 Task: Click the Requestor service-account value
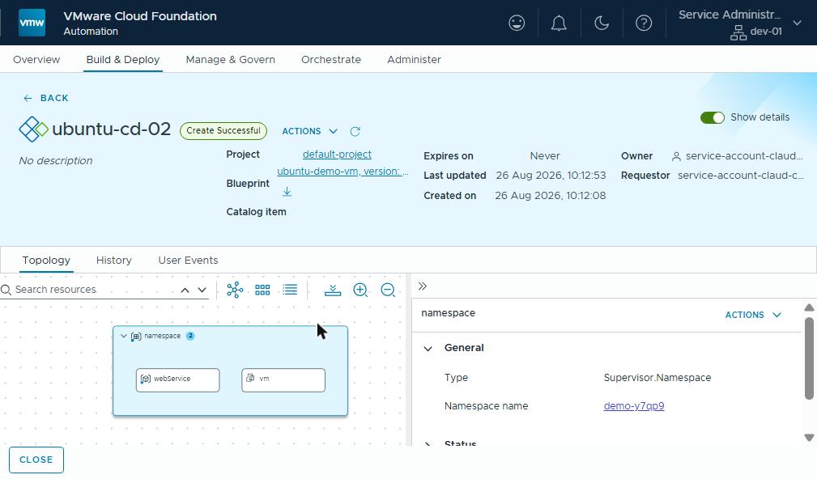tap(741, 176)
